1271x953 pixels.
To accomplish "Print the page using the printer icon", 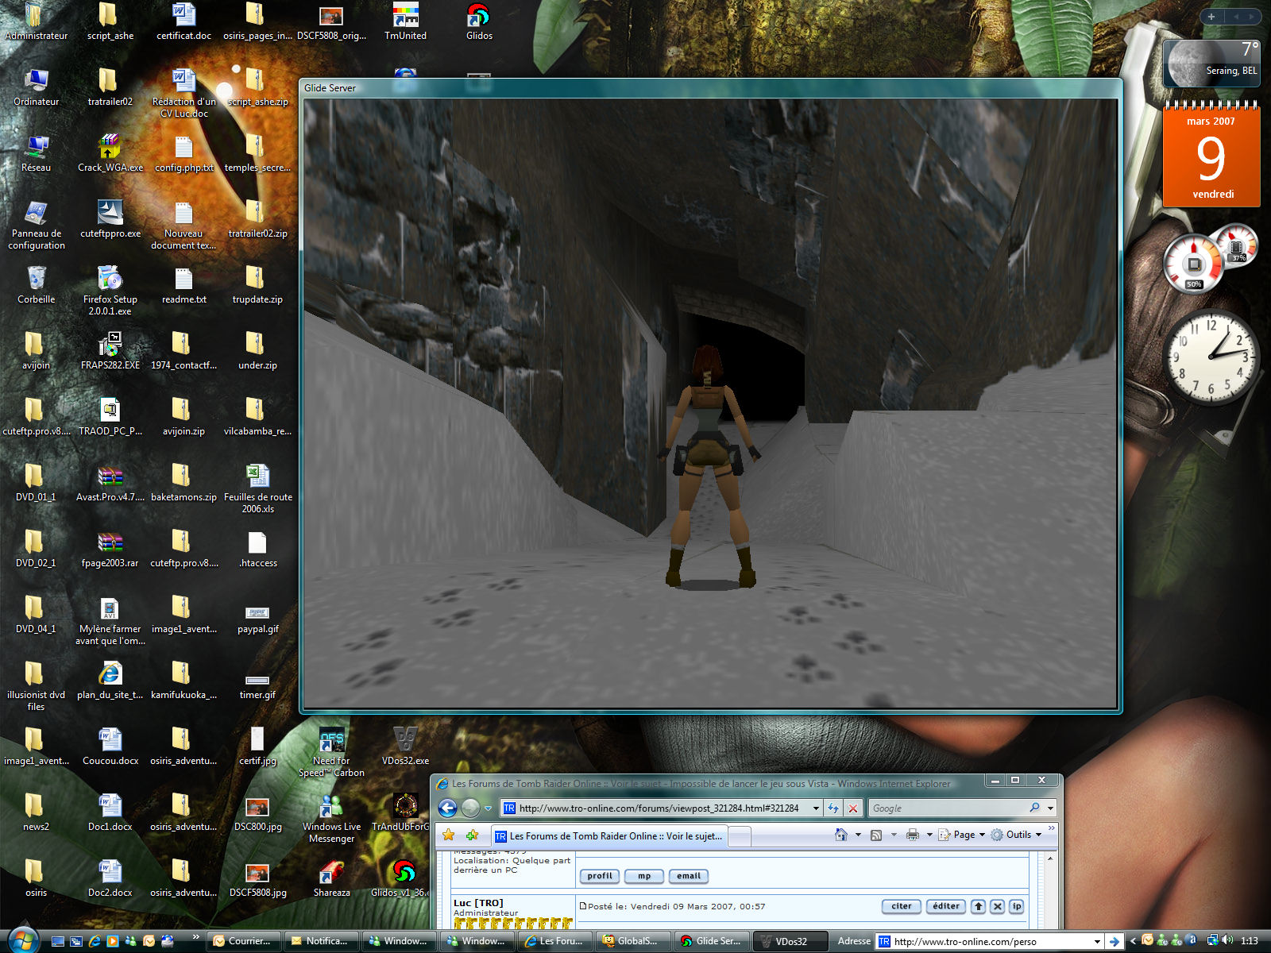I will point(912,835).
